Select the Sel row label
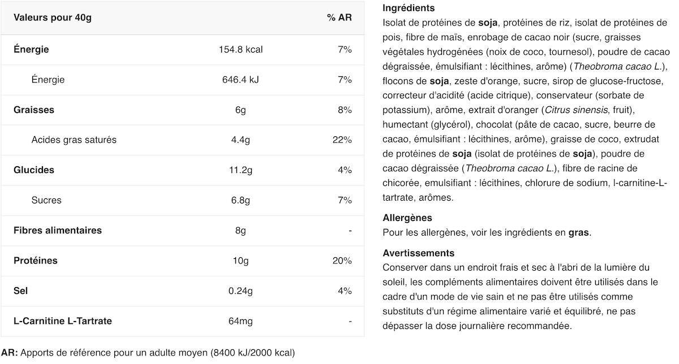The width and height of the screenshot is (679, 364). tap(21, 291)
